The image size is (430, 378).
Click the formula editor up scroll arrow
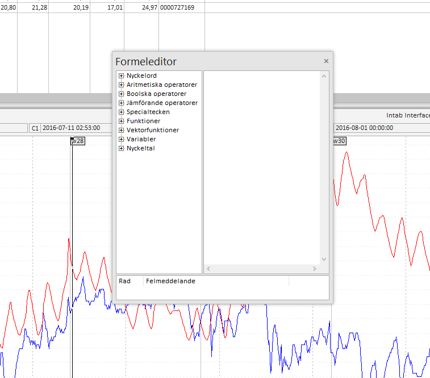(x=324, y=76)
